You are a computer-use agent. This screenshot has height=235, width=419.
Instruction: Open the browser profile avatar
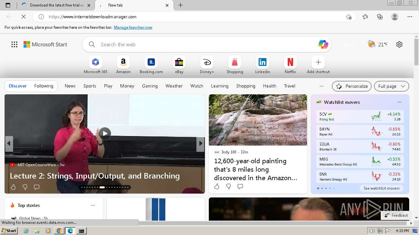[395, 17]
